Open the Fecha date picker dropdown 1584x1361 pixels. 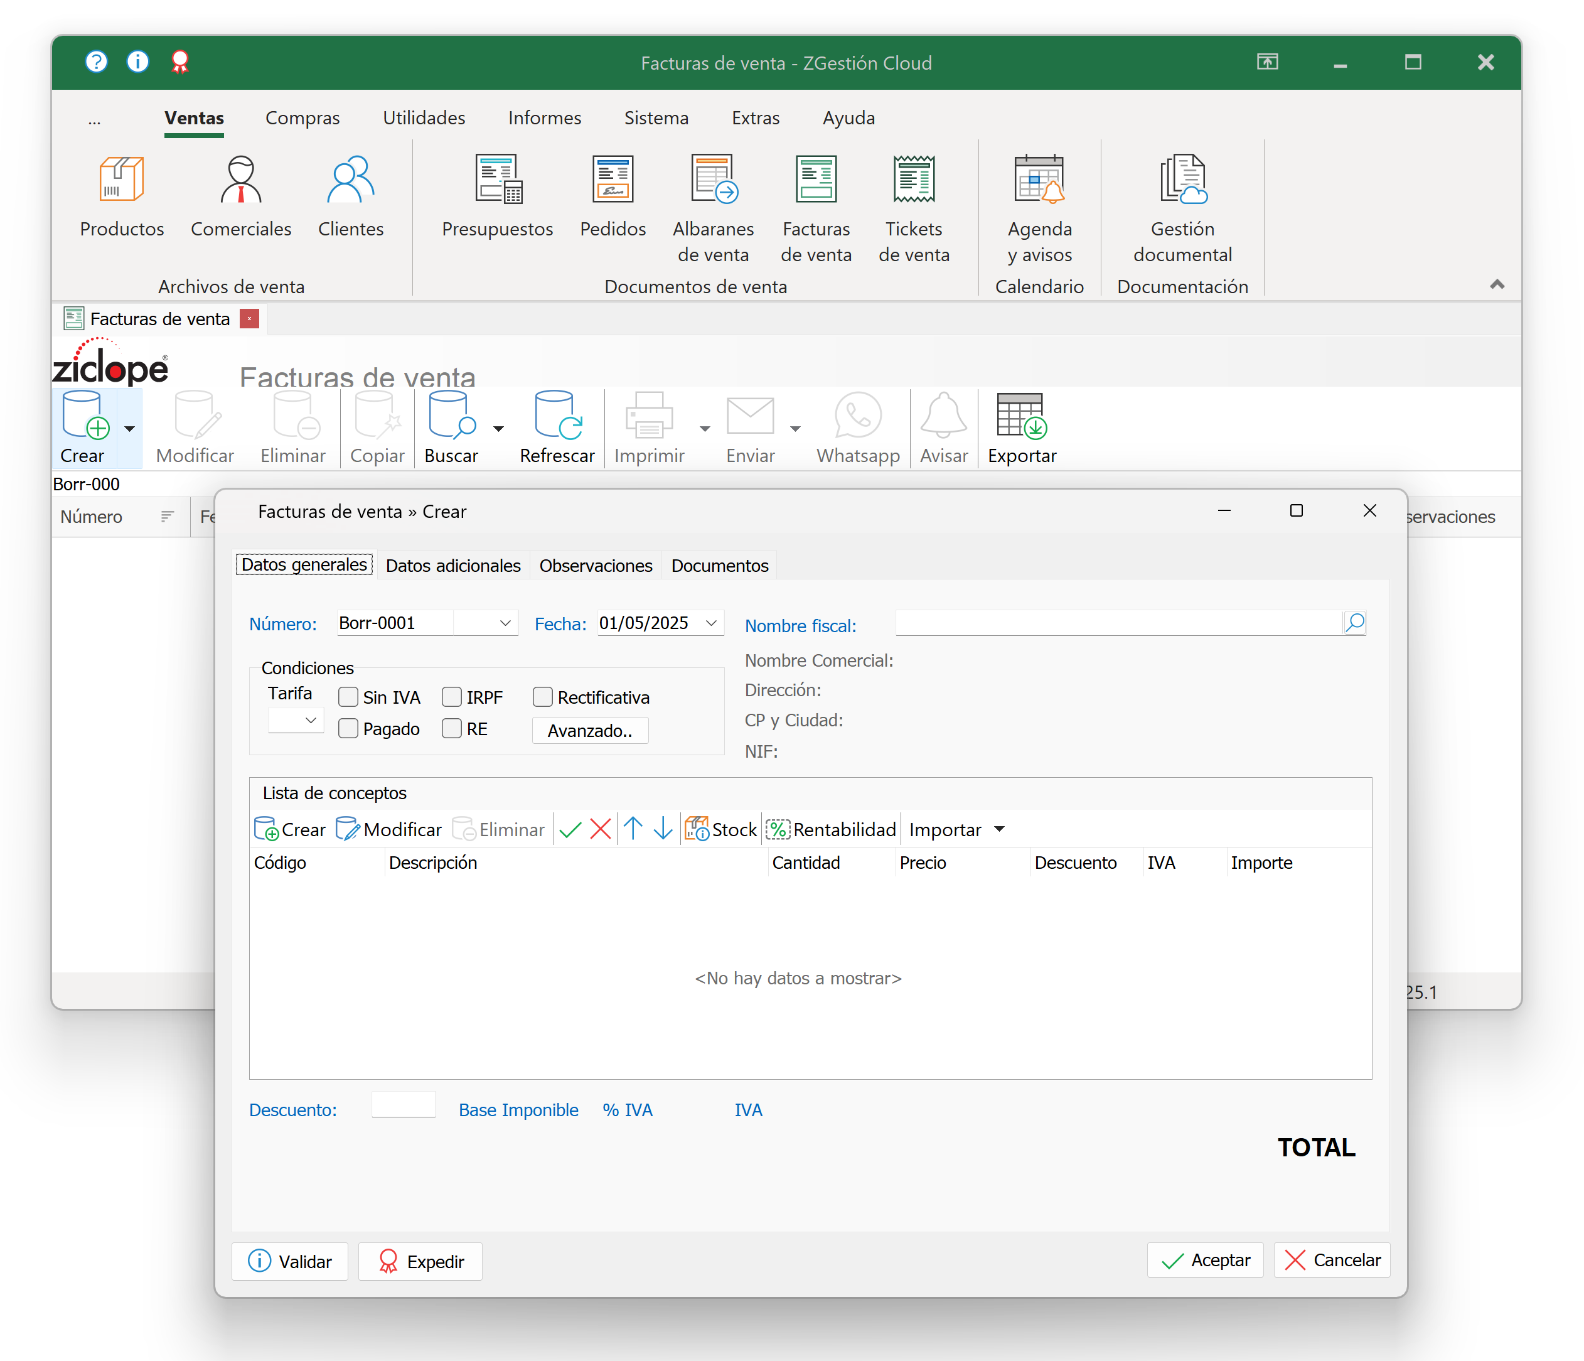click(x=711, y=623)
